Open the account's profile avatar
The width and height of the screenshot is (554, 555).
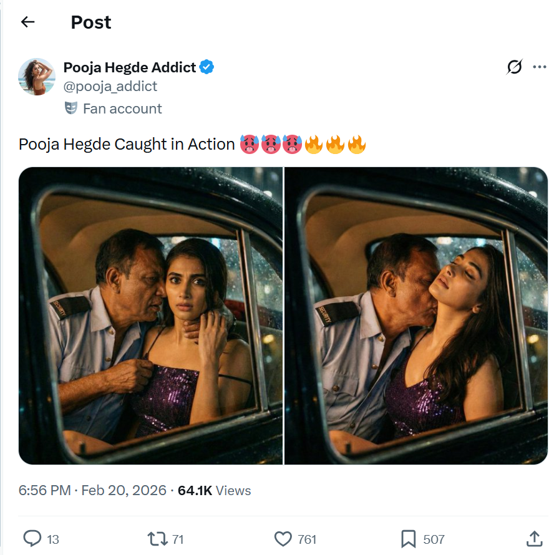coord(37,77)
